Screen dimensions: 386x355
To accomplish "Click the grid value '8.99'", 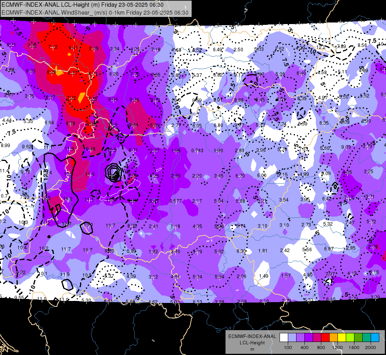I will point(6,145).
